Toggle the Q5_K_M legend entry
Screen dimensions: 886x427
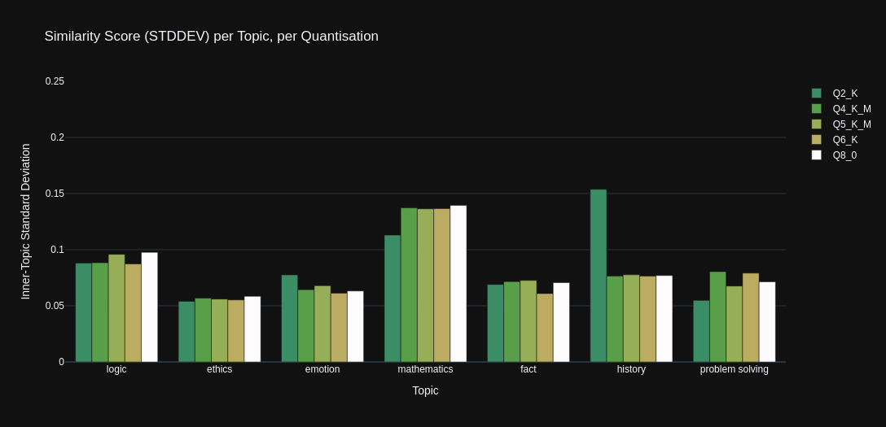tap(842, 124)
